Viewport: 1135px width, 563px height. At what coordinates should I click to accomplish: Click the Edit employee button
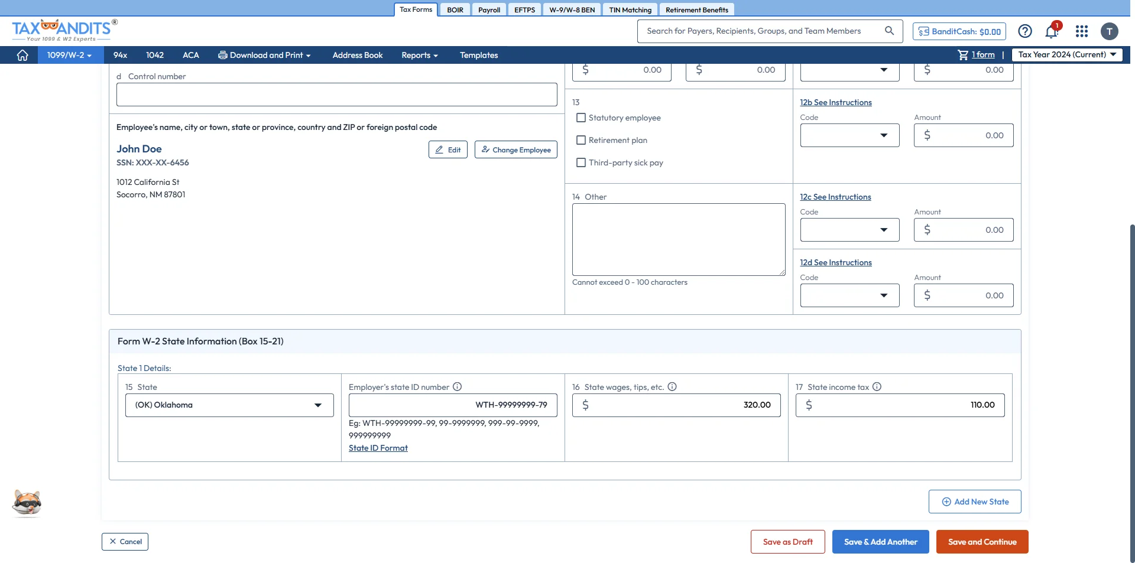[448, 149]
